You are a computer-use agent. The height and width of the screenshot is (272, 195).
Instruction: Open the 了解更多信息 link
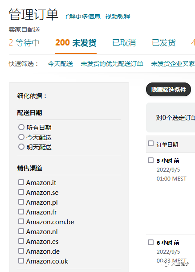[81, 16]
